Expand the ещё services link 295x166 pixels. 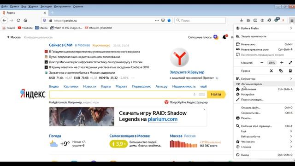[x=203, y=86]
